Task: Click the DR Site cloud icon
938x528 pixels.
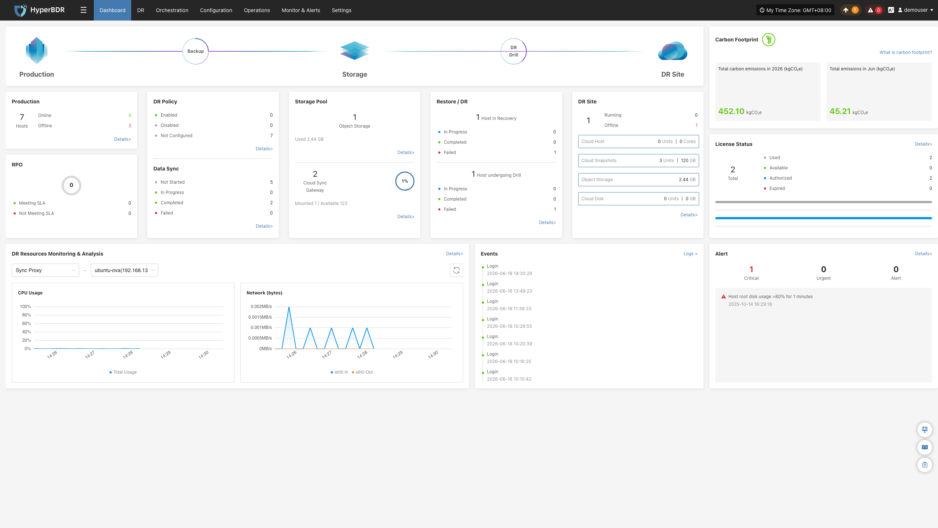Action: tap(673, 51)
